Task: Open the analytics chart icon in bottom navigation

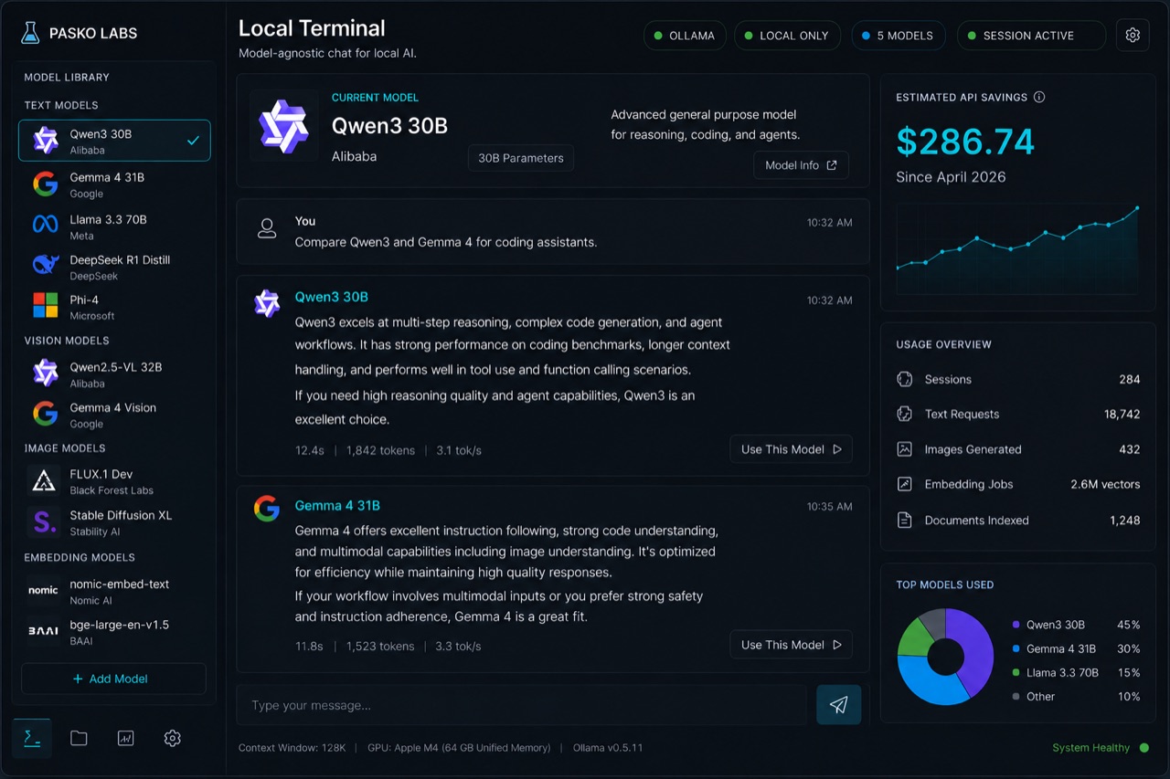Action: tap(125, 738)
